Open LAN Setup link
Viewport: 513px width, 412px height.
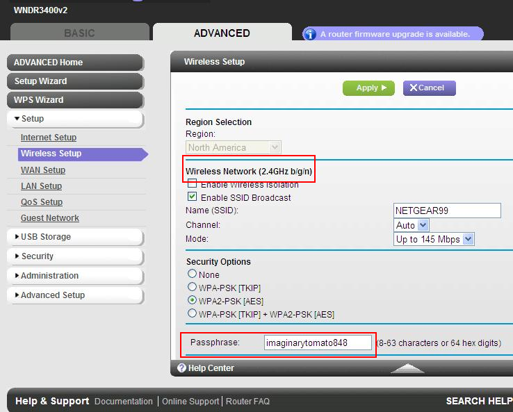point(41,186)
